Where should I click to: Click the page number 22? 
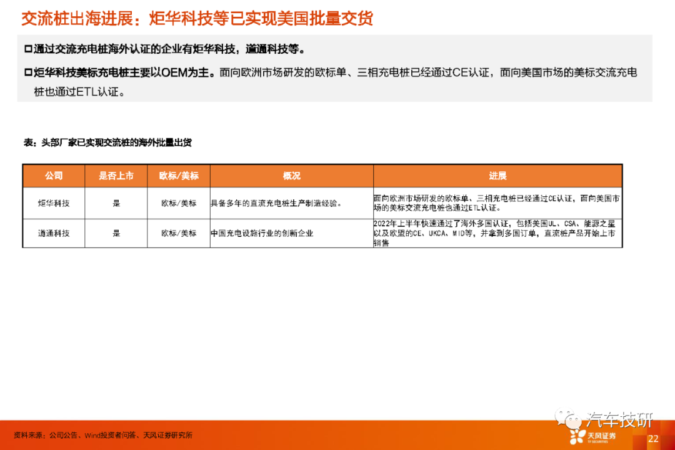pyautogui.click(x=653, y=439)
